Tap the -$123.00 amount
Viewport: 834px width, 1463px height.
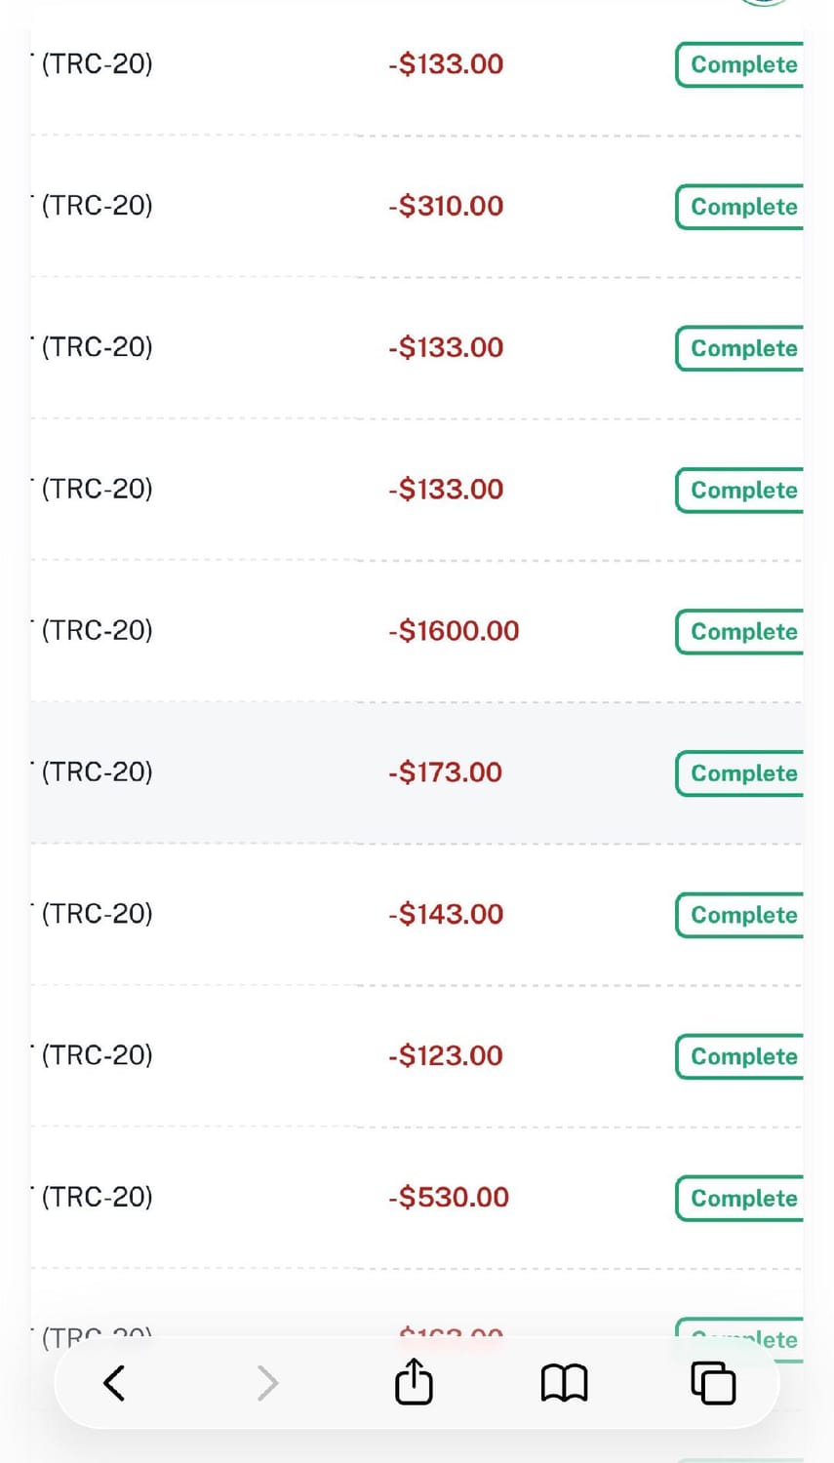446,1055
